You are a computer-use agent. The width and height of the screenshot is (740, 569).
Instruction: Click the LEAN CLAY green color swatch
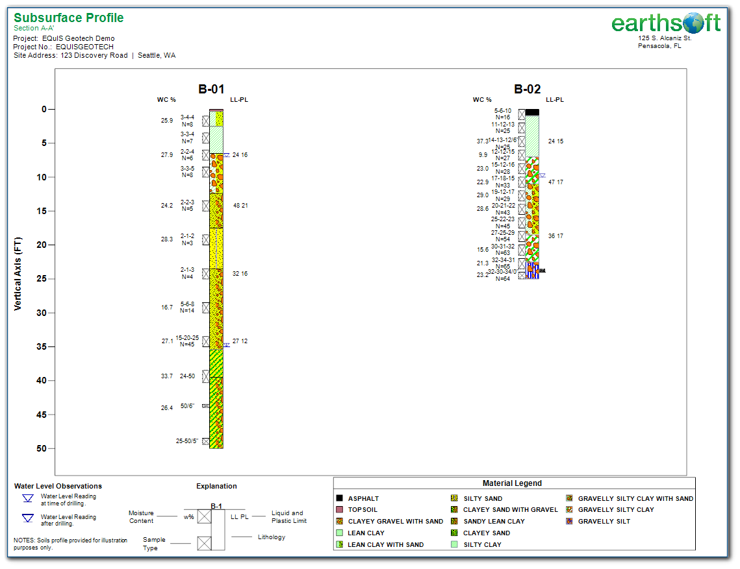339,533
